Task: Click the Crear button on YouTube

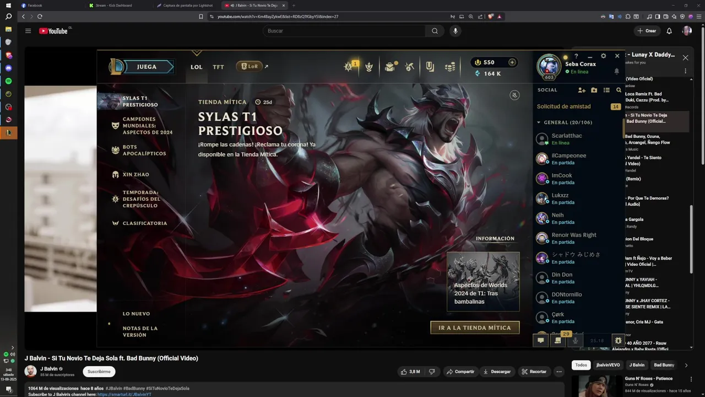Action: [x=647, y=31]
